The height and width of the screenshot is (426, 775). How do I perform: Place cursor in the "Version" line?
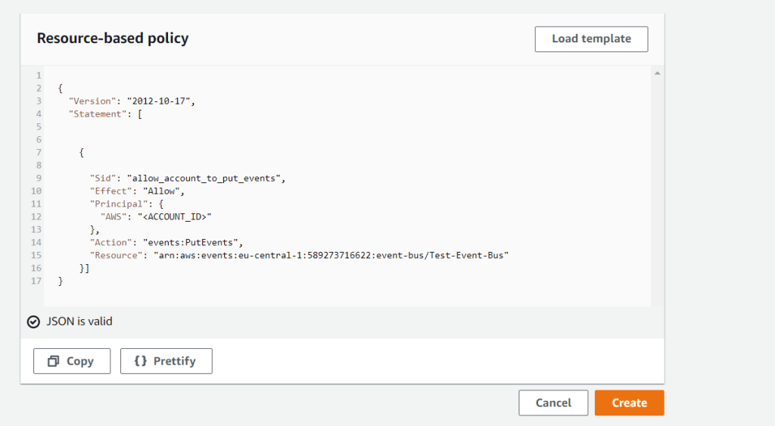(x=132, y=101)
